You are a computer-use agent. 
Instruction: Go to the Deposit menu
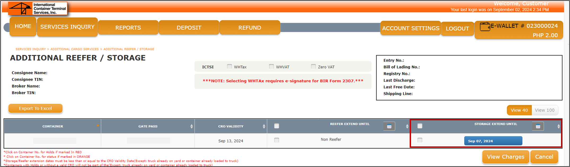(x=189, y=28)
